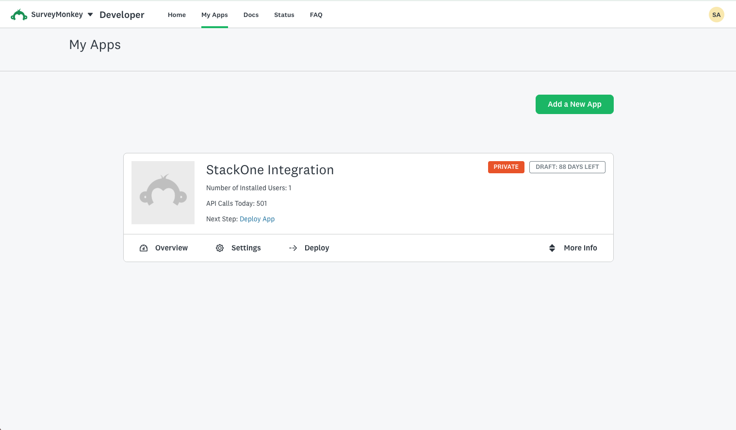Expand the SurveyMonkey product dropdown arrow
Viewport: 736px width, 430px height.
click(90, 15)
